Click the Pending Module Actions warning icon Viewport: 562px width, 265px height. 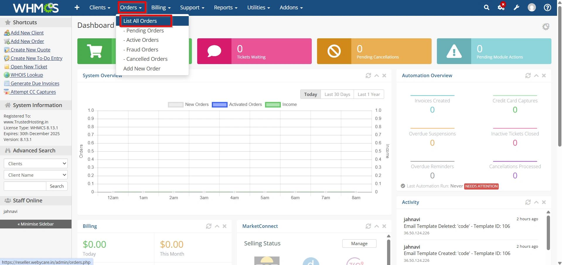pos(454,51)
